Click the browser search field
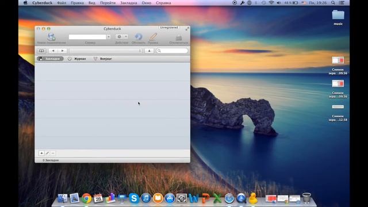Image resolution: width=368 pixels, height=207 pixels. [x=172, y=51]
